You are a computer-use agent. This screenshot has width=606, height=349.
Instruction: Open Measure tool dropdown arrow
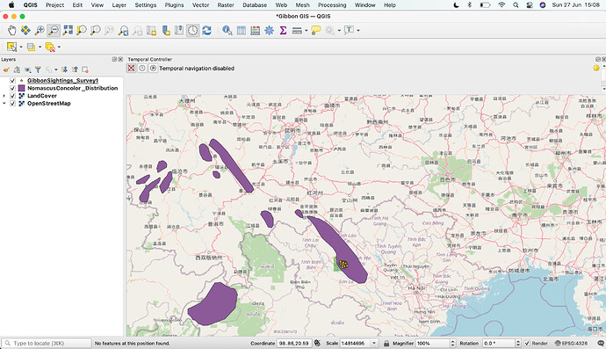(x=307, y=31)
